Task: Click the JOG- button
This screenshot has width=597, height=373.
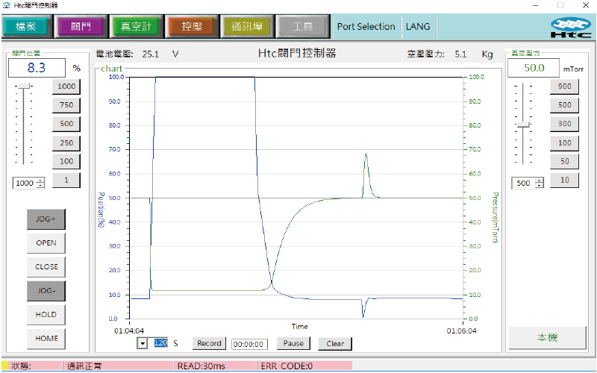Action: pyautogui.click(x=46, y=291)
